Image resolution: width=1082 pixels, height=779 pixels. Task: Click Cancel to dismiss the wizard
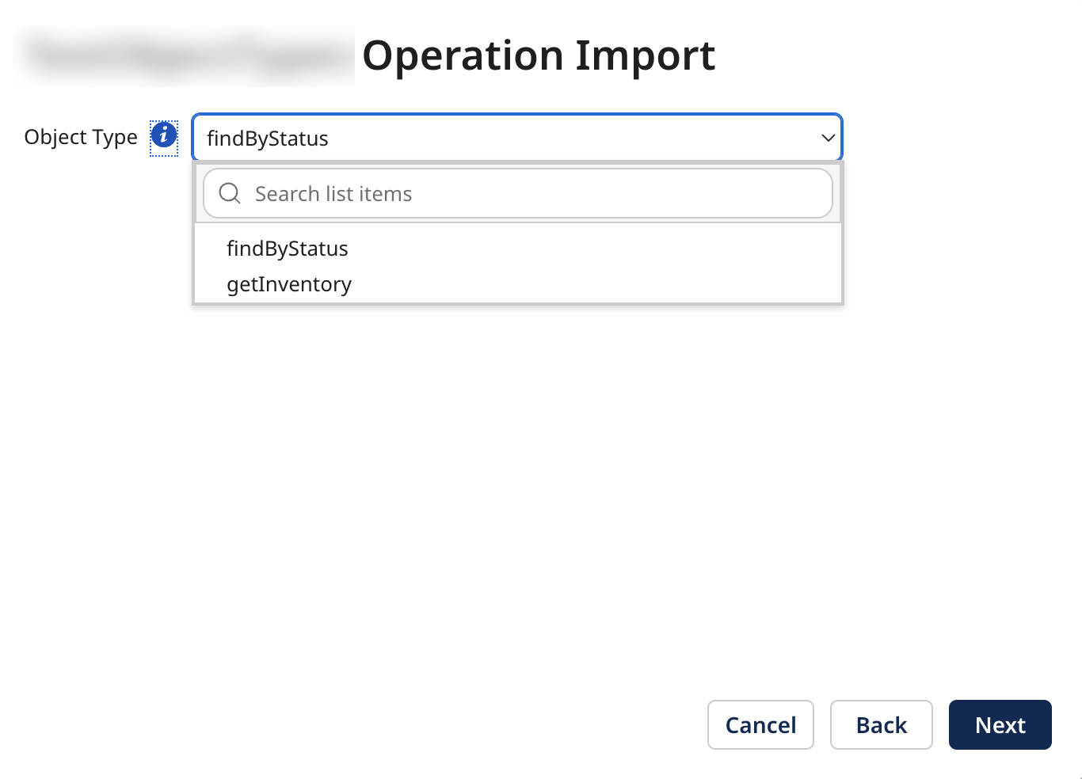click(760, 724)
